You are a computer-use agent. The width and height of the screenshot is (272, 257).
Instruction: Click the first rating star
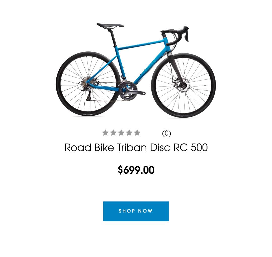coord(105,133)
